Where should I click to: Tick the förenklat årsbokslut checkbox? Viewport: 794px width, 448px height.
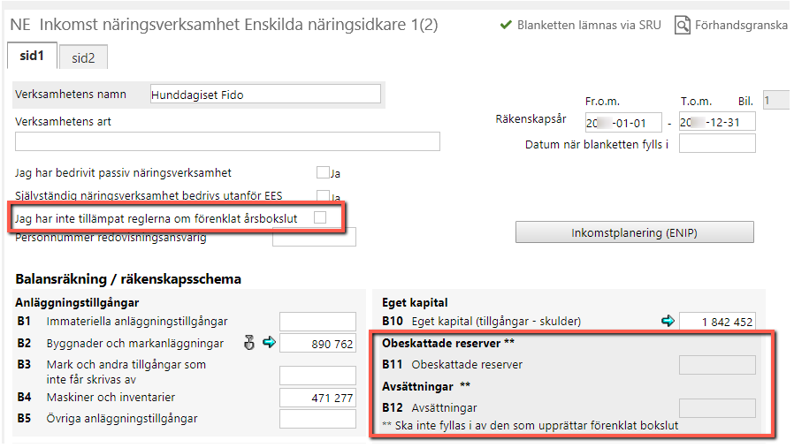(320, 217)
